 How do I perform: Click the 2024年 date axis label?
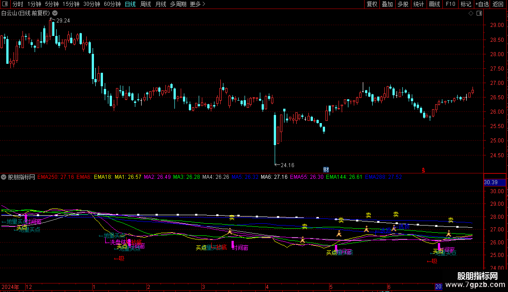click(x=10, y=287)
